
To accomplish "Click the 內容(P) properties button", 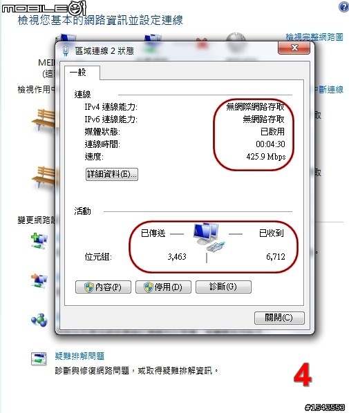I will click(x=103, y=287).
